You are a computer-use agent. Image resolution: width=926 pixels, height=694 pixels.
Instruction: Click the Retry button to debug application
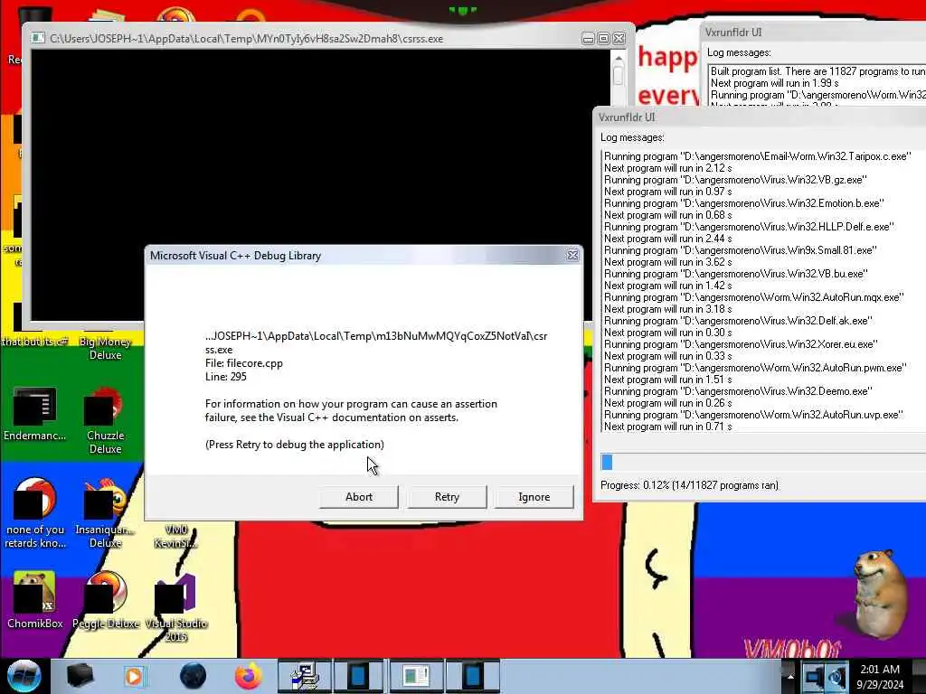[447, 497]
